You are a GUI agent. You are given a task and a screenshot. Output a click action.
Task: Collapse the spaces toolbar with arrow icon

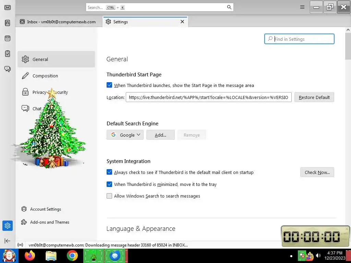[8, 241]
